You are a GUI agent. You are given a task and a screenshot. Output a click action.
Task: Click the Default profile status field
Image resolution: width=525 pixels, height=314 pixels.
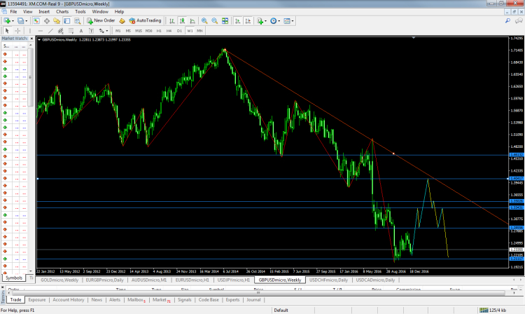[281, 310]
